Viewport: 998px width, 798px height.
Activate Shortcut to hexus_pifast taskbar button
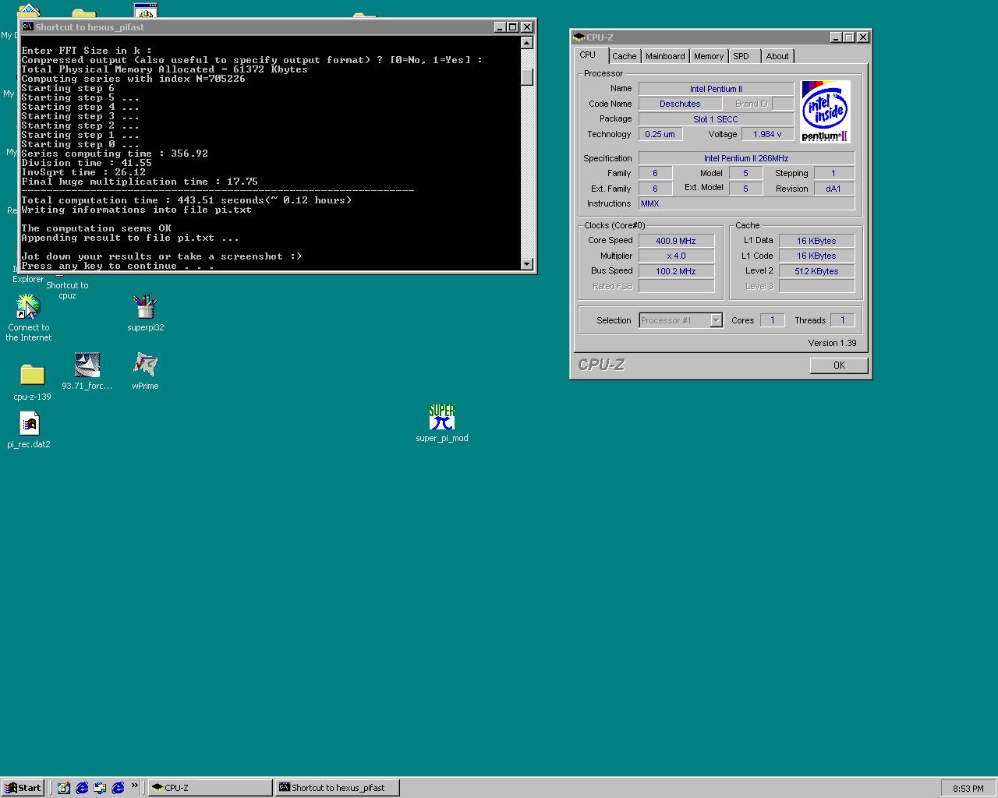338,788
